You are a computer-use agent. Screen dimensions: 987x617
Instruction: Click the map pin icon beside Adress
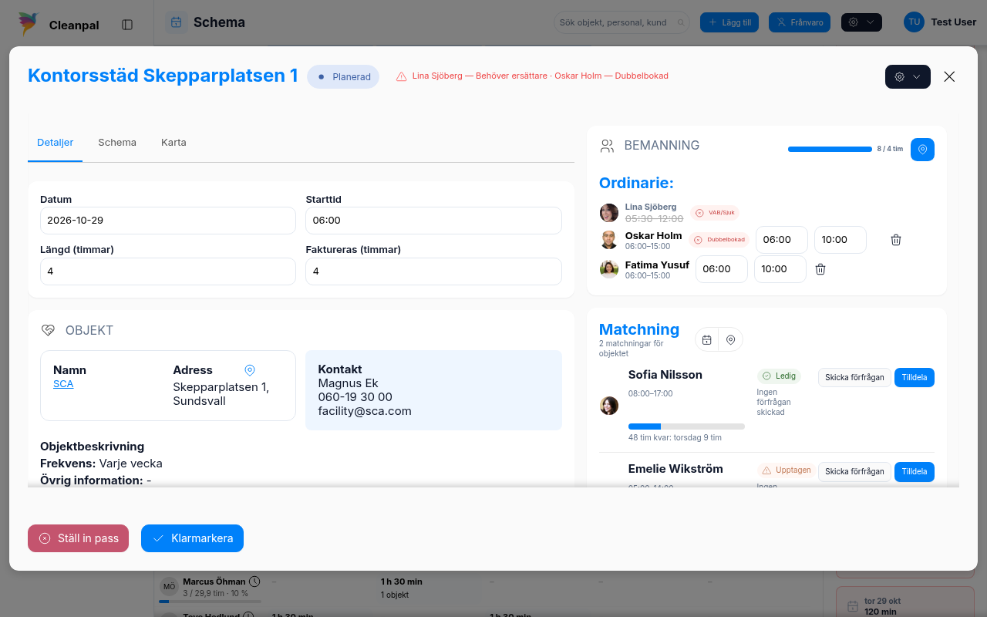[249, 370]
